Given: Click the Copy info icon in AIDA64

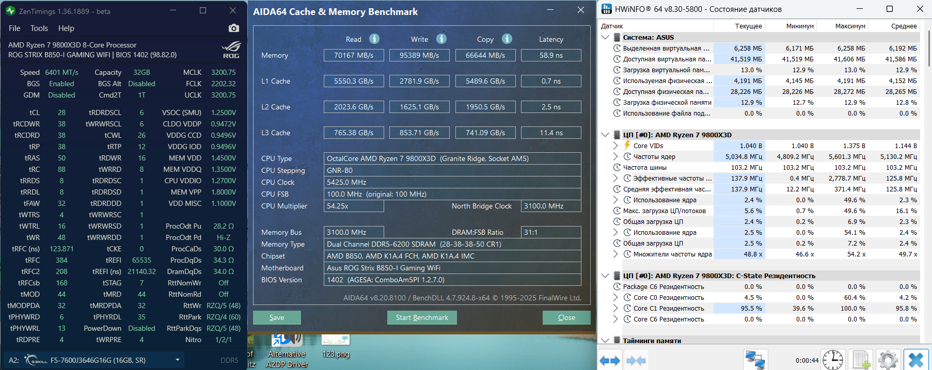Looking at the screenshot, I should pyautogui.click(x=507, y=39).
